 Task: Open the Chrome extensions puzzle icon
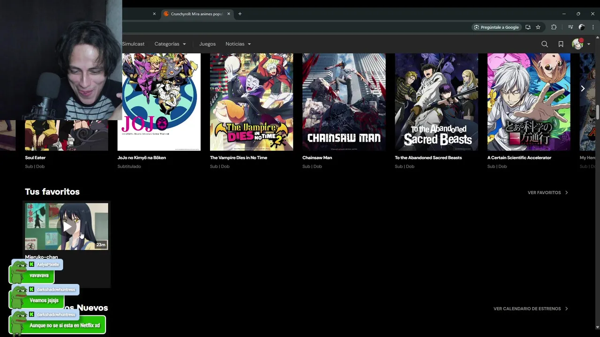pos(554,27)
